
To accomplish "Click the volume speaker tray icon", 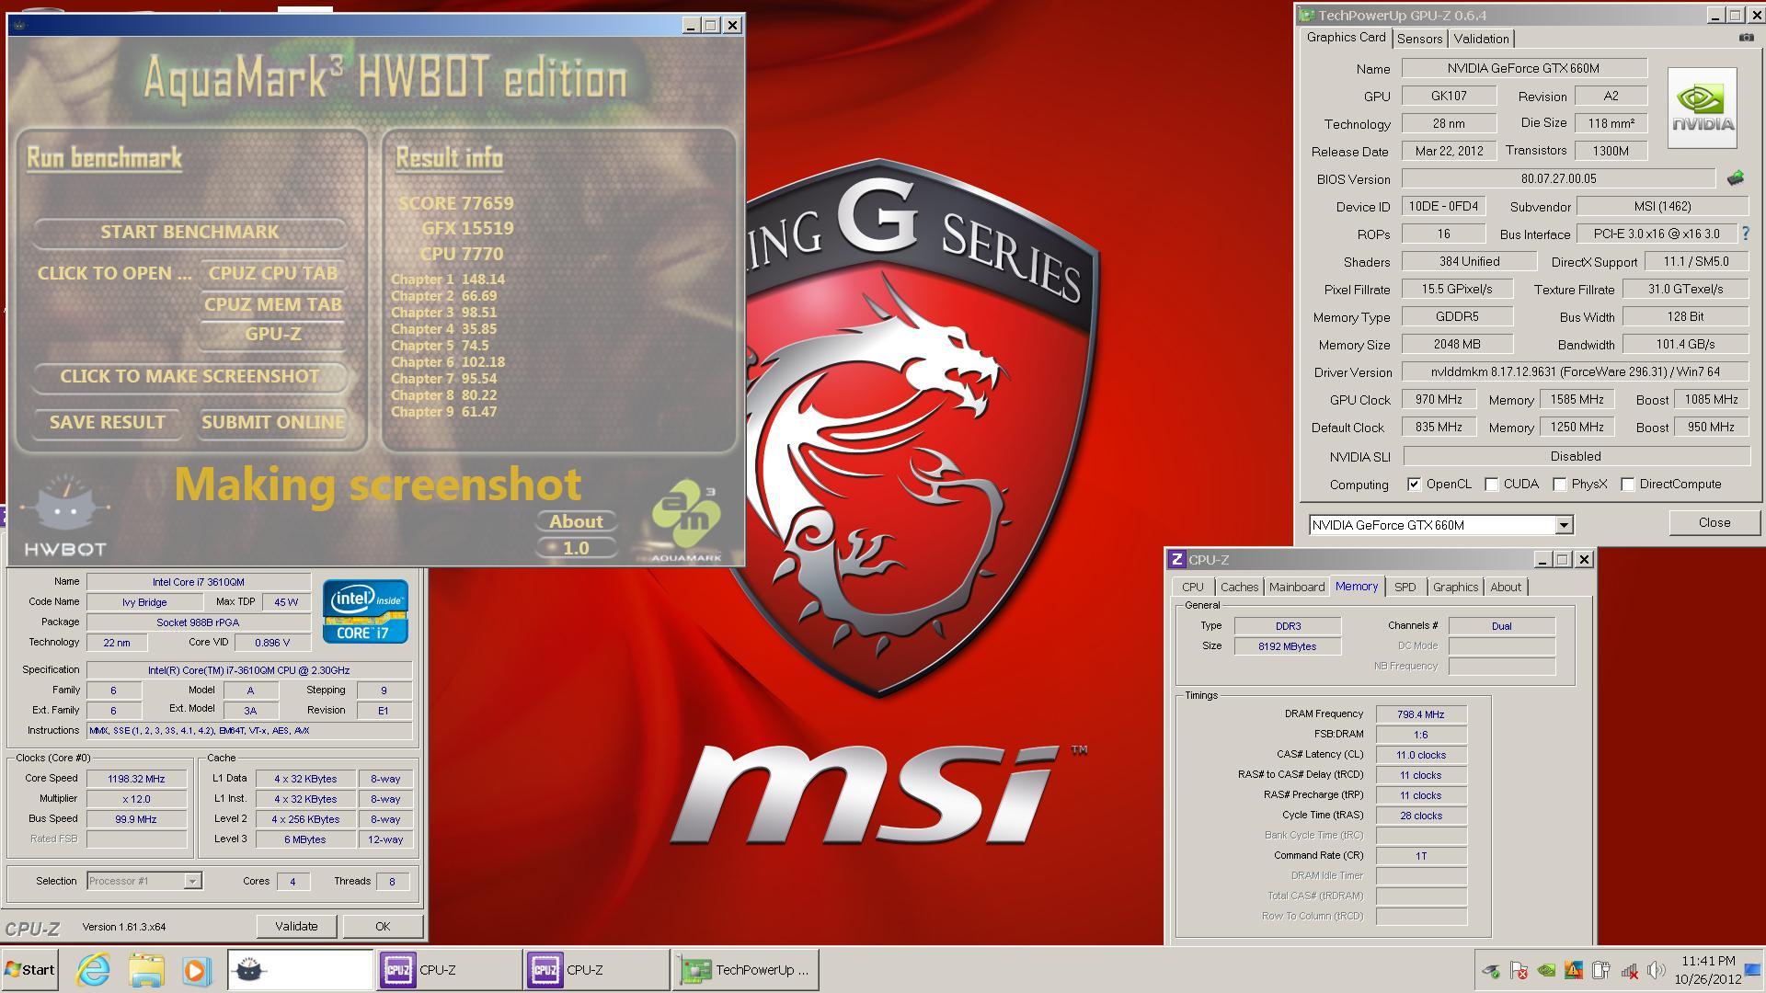I will (x=1657, y=970).
